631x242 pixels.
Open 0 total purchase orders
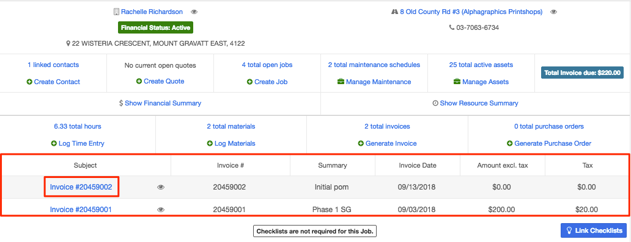[x=549, y=126]
